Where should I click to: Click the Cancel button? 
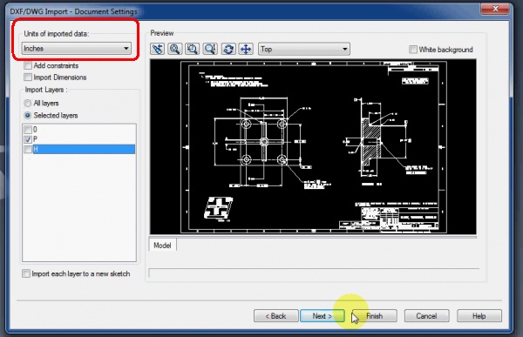[x=426, y=316]
